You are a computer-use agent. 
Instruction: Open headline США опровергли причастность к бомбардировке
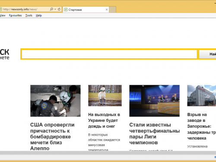tap(52, 137)
